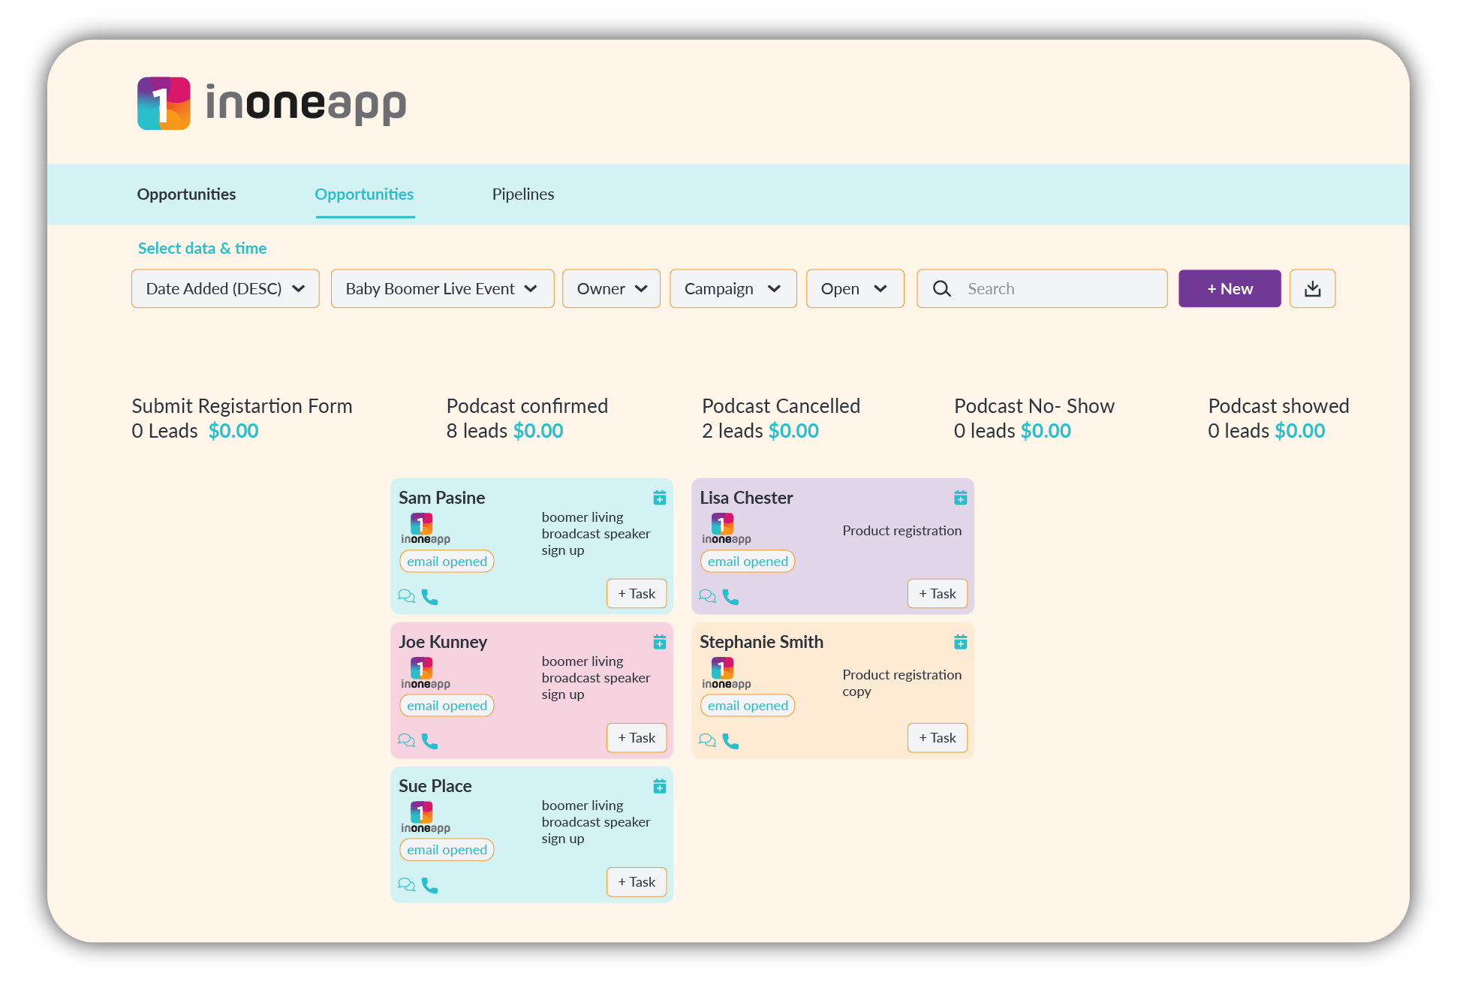Image resolution: width=1457 pixels, height=982 pixels.
Task: Add a task on Stephanie Smith card
Action: pos(938,738)
